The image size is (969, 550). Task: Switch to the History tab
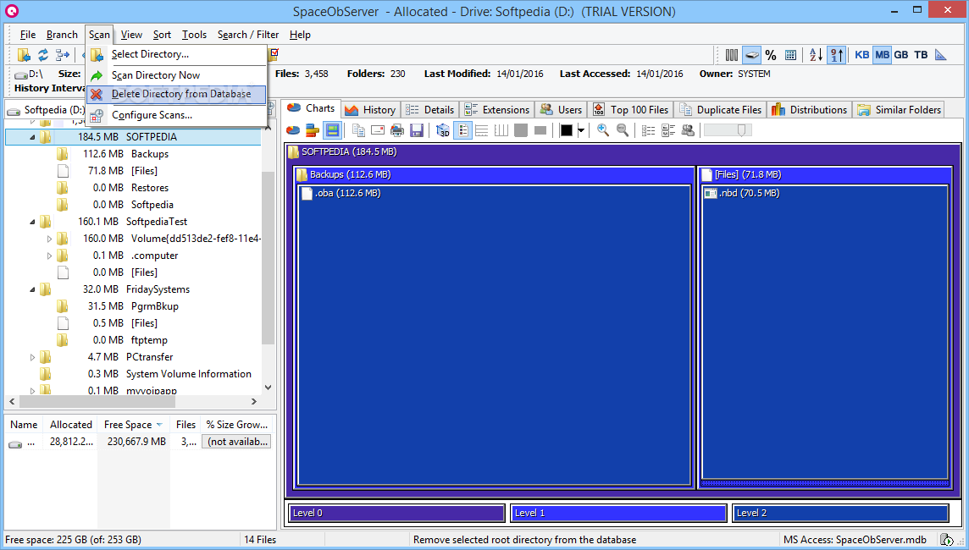tap(371, 110)
